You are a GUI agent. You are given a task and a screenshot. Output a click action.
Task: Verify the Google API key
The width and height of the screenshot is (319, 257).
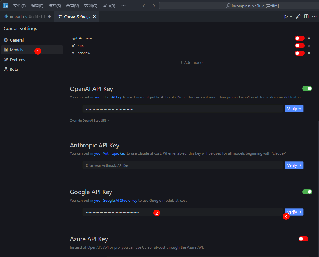(294, 212)
